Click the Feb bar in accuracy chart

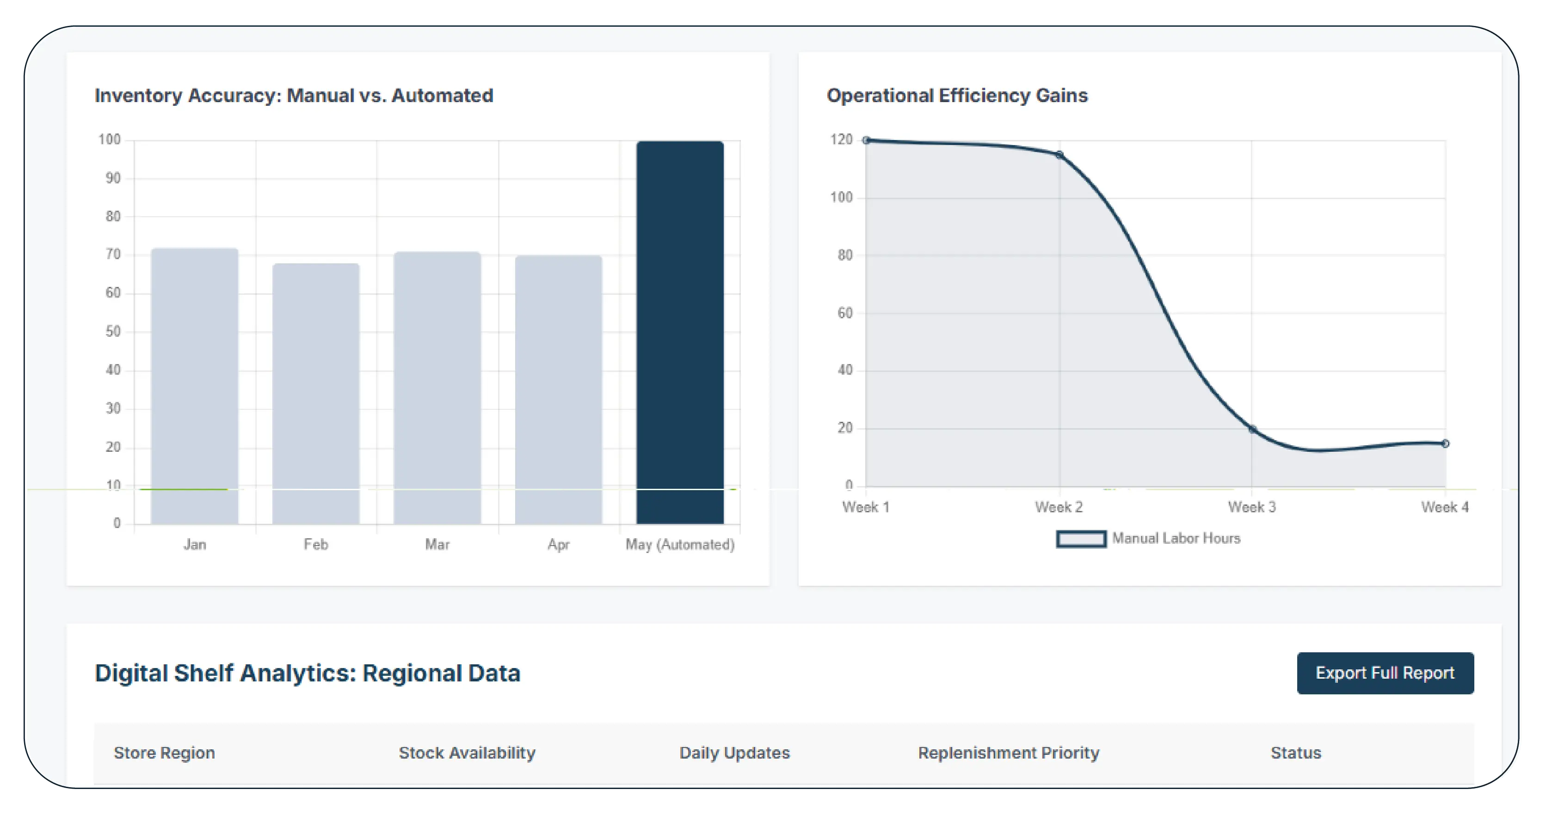316,393
